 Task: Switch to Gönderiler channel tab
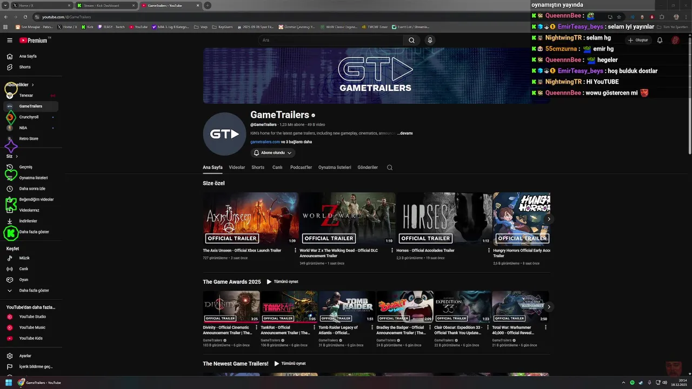point(368,167)
